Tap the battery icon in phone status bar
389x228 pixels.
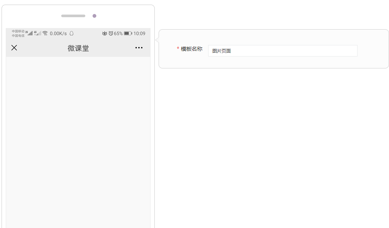pos(128,33)
